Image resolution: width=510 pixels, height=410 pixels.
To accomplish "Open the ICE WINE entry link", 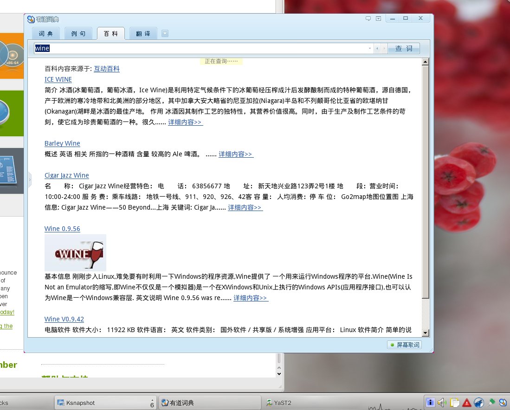I will (x=58, y=79).
